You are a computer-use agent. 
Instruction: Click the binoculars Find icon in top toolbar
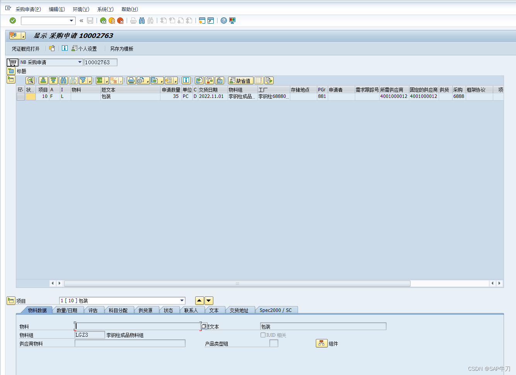[142, 21]
